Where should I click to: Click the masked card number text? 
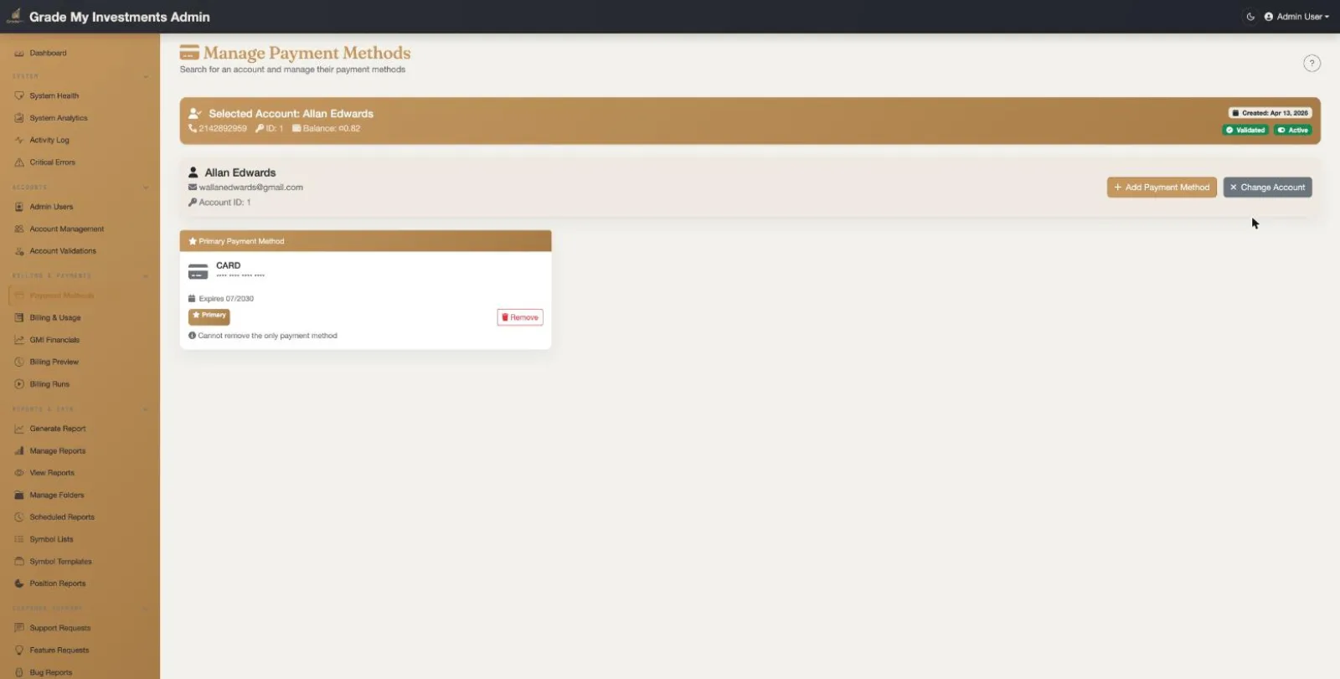coord(240,276)
